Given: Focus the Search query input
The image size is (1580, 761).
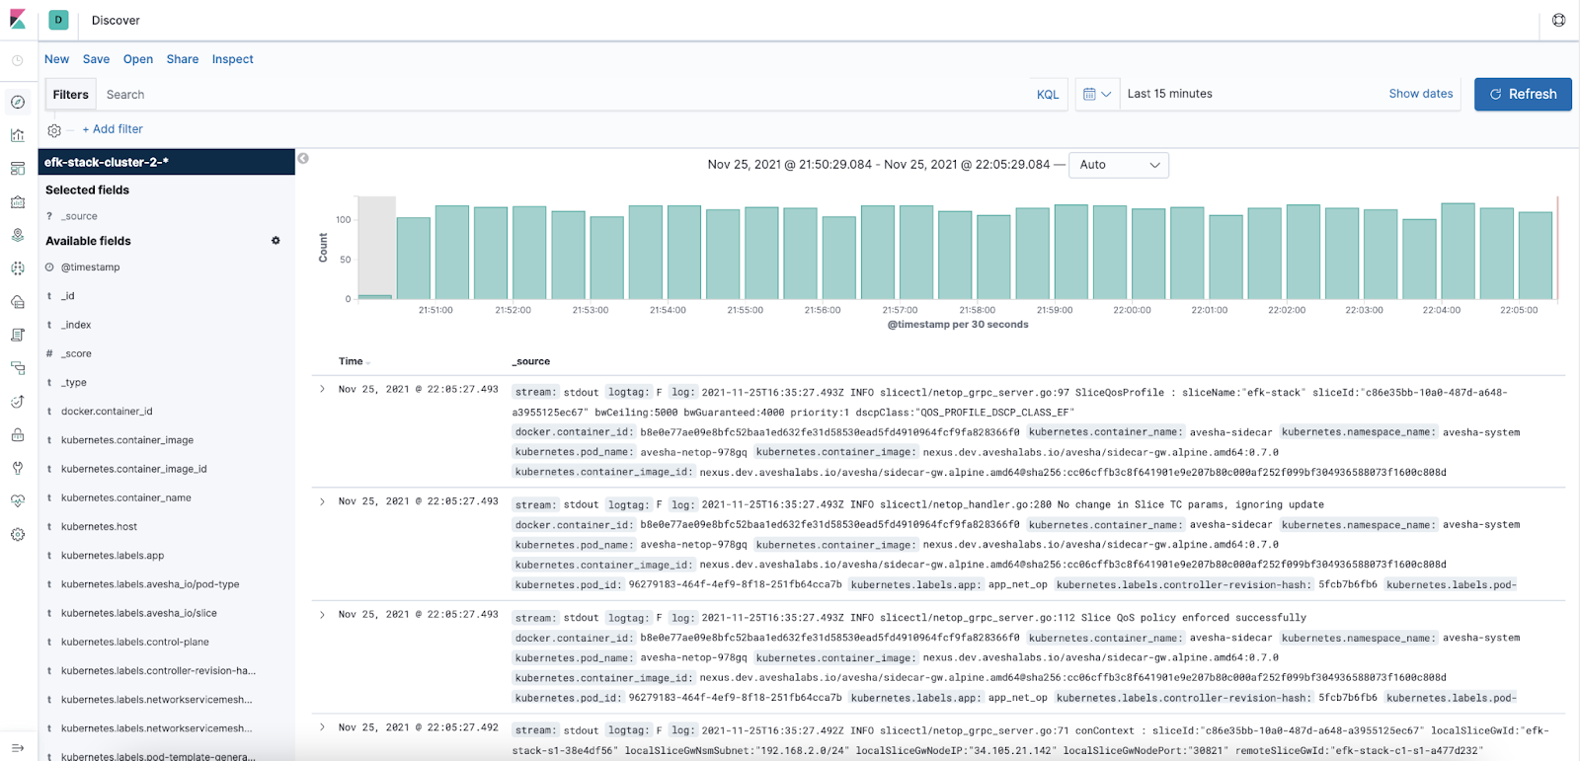Looking at the screenshot, I should [563, 95].
